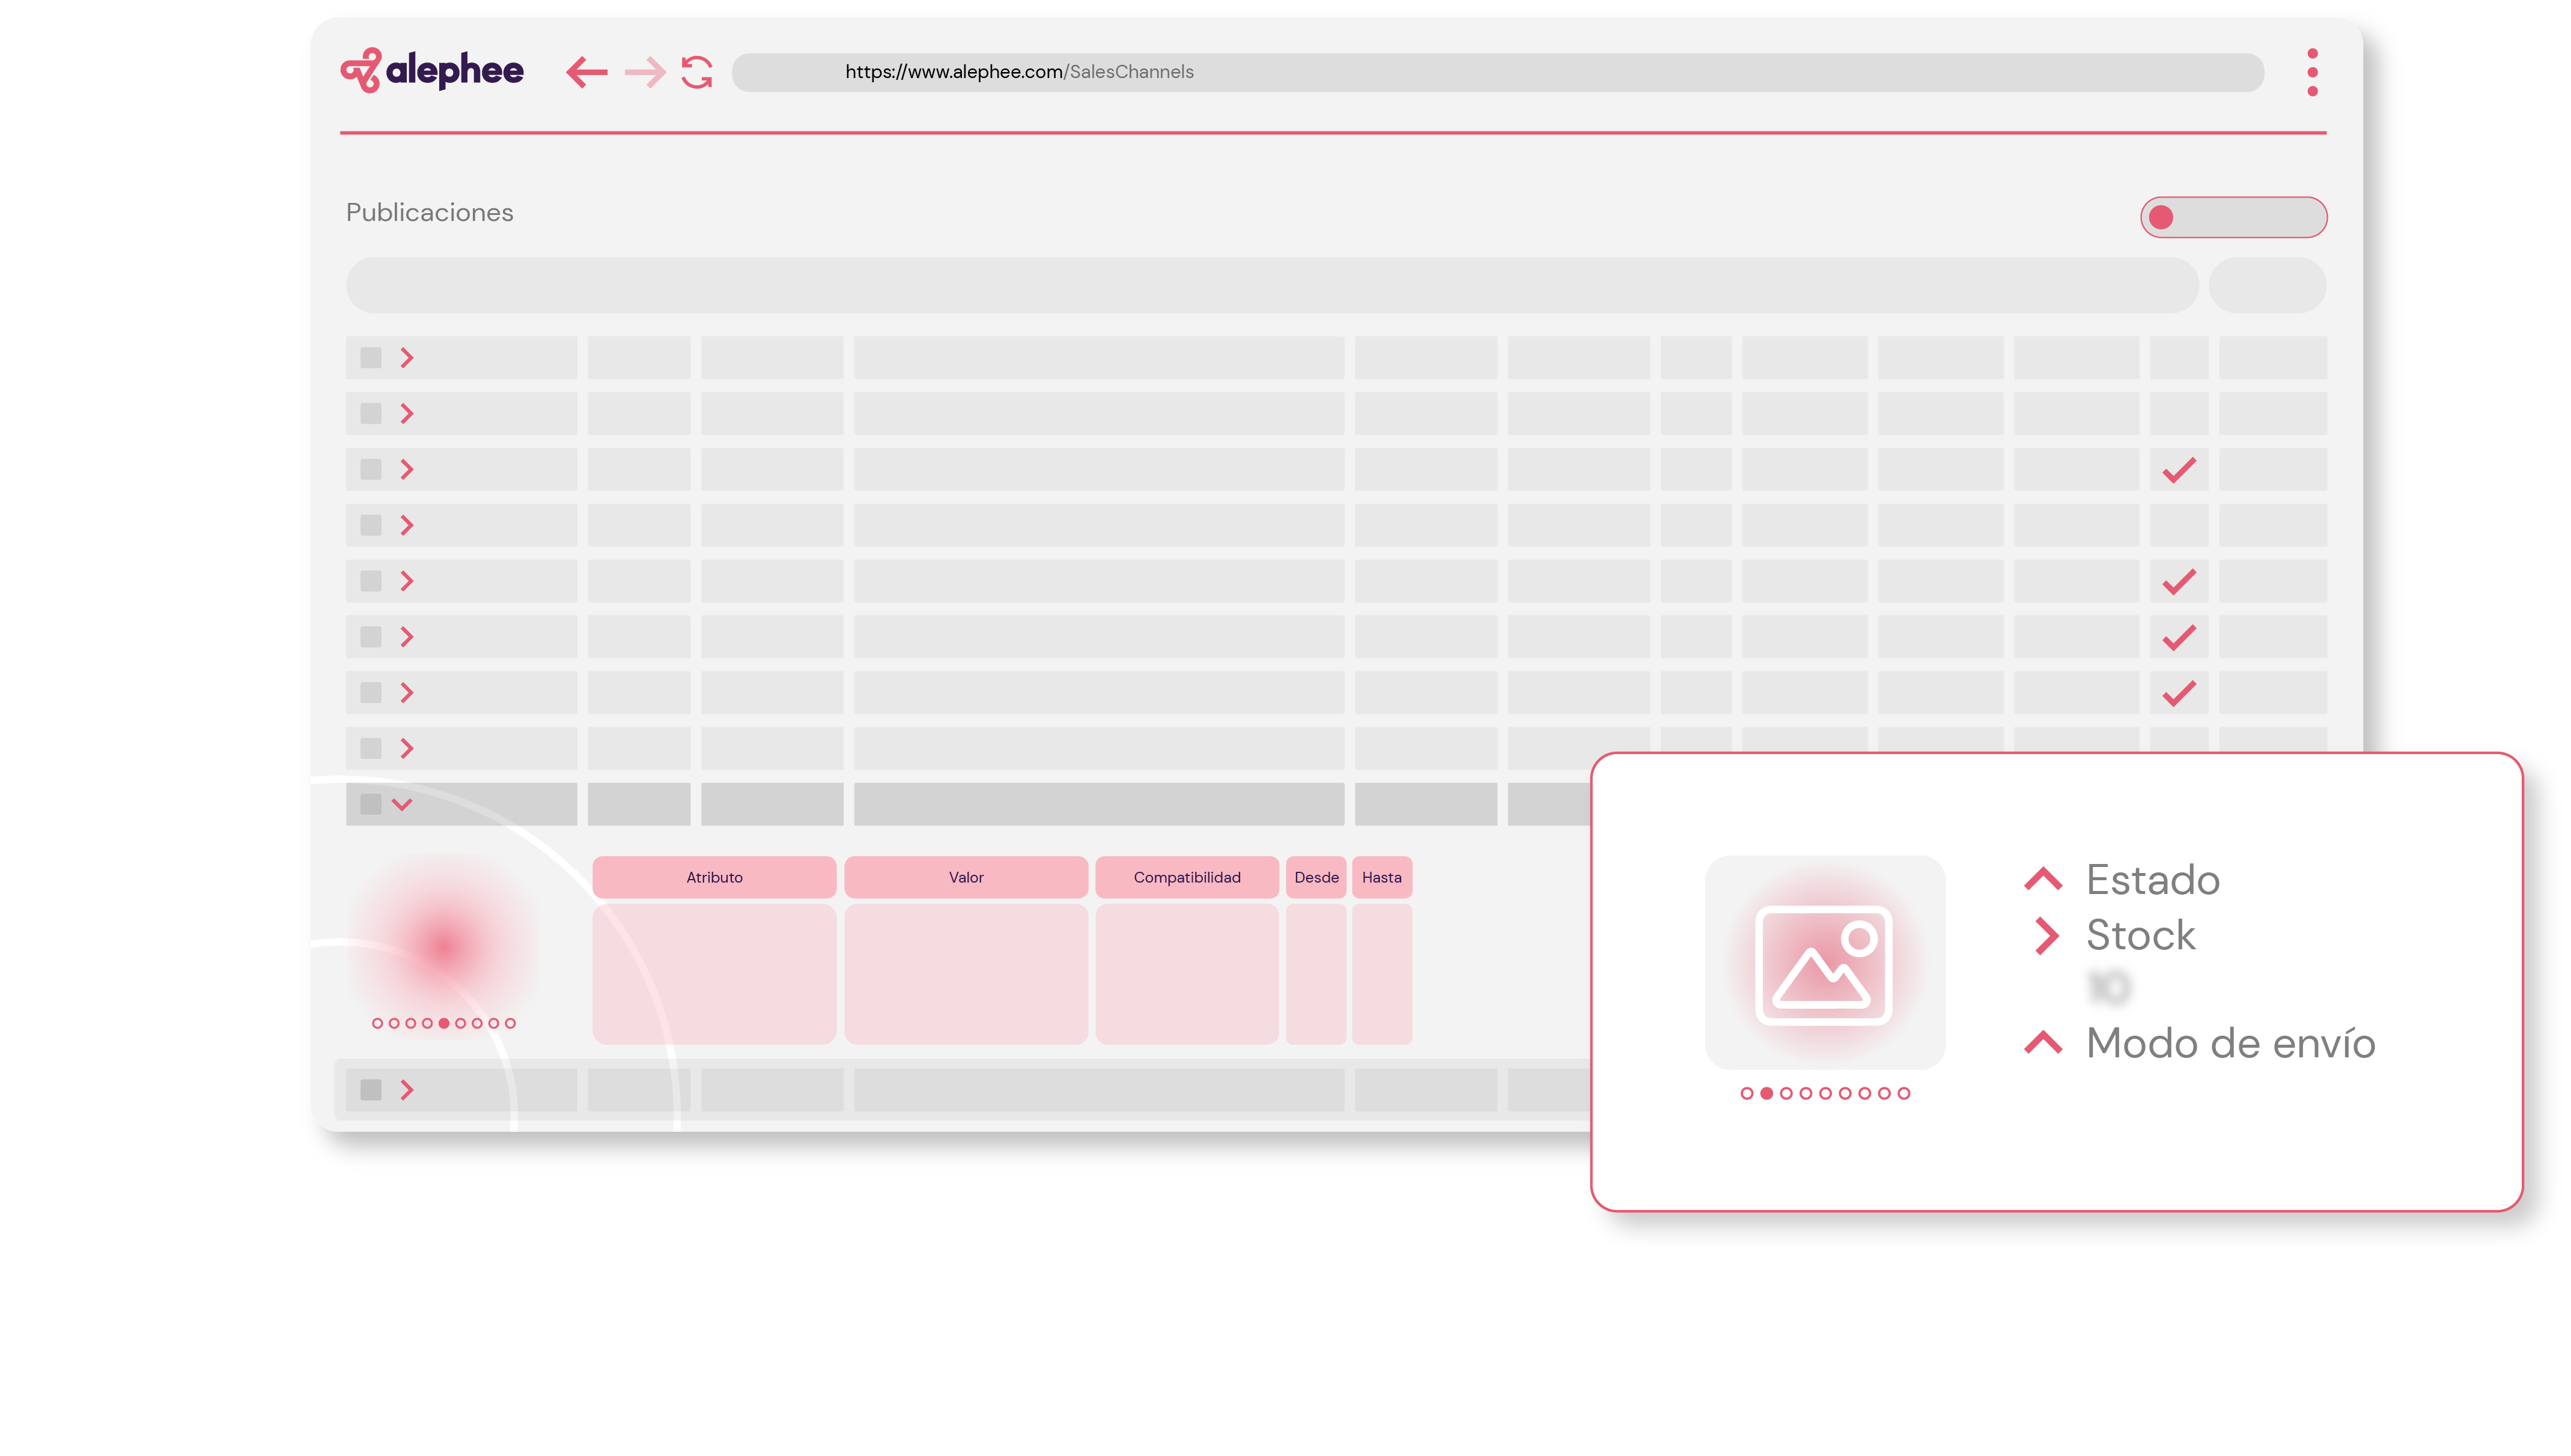Click the Stock label in the popup
The image size is (2571, 1456).
[x=2141, y=935]
